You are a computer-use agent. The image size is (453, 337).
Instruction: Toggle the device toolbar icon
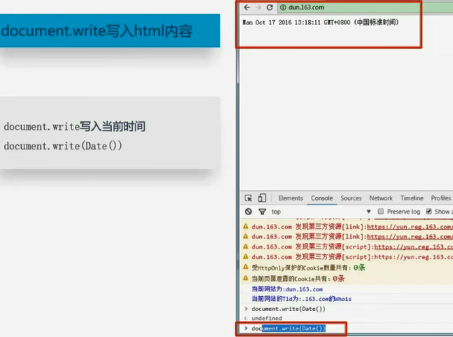click(262, 198)
